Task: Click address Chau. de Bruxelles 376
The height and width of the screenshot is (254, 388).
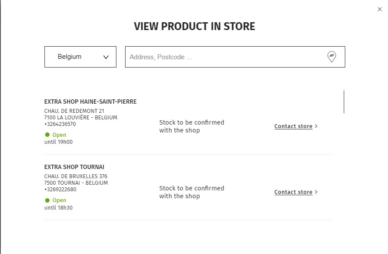Action: click(x=76, y=176)
